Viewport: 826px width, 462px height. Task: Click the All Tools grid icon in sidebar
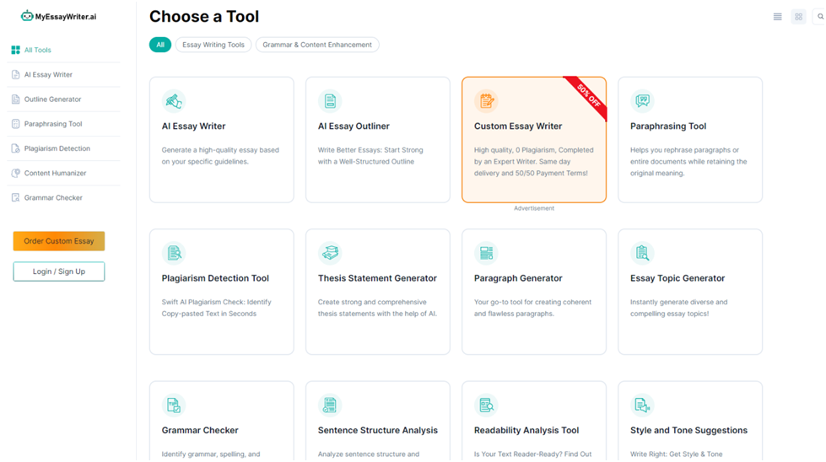pyautogui.click(x=15, y=50)
